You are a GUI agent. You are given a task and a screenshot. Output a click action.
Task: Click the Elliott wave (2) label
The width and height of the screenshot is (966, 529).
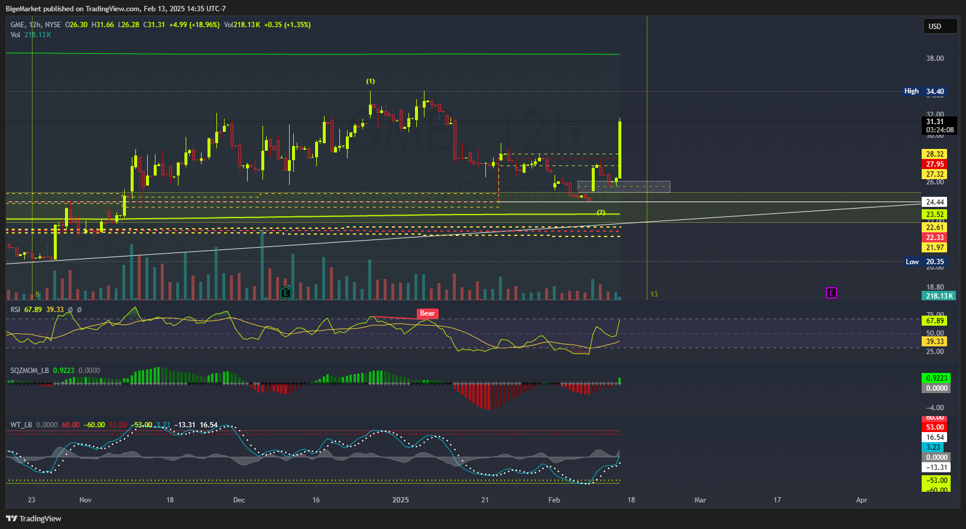coord(601,212)
